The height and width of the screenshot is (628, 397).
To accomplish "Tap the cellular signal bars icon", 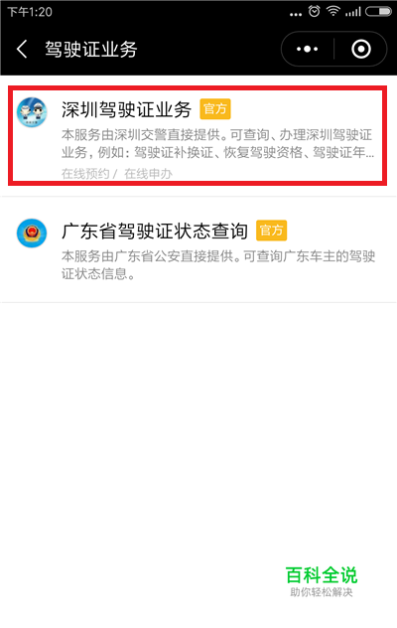I will [353, 12].
